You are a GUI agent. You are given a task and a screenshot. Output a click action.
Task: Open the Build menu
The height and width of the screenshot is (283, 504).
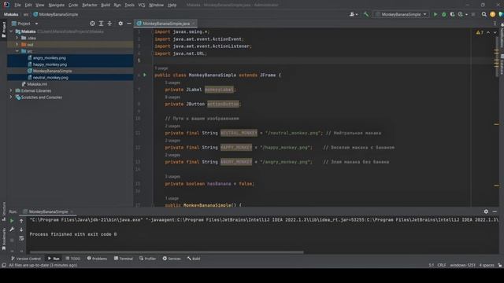point(106,5)
